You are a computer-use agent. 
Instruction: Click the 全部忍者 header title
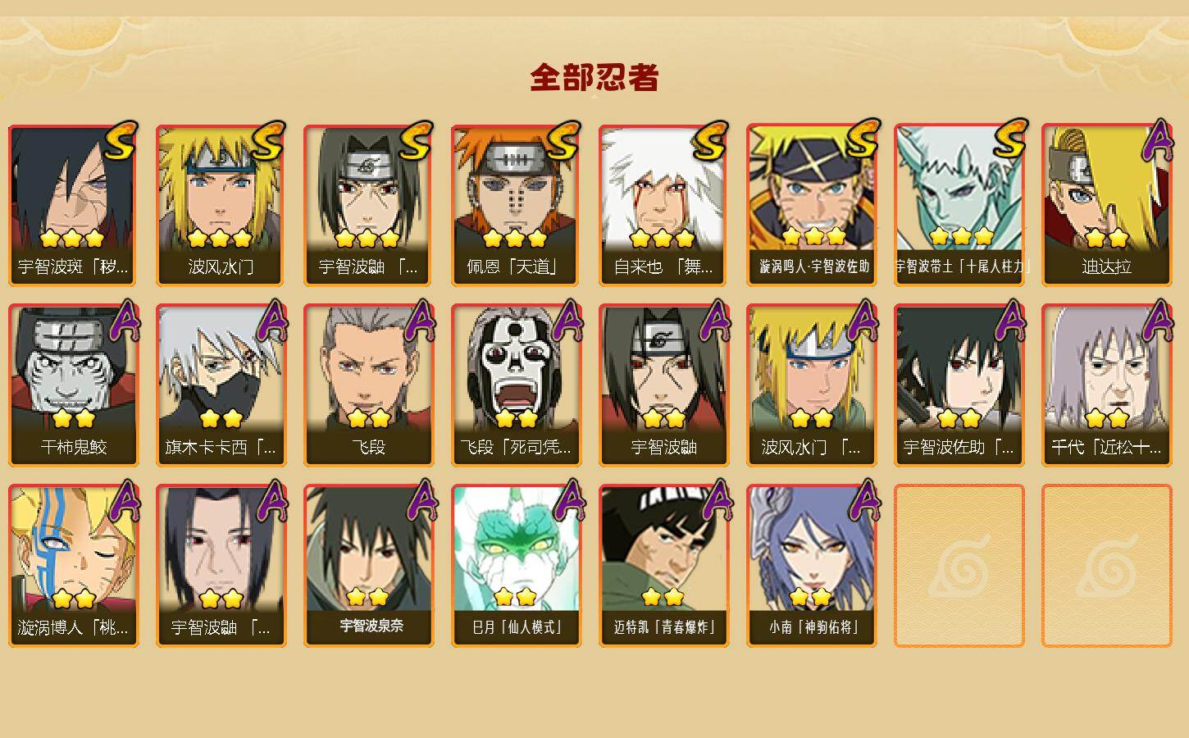(594, 78)
